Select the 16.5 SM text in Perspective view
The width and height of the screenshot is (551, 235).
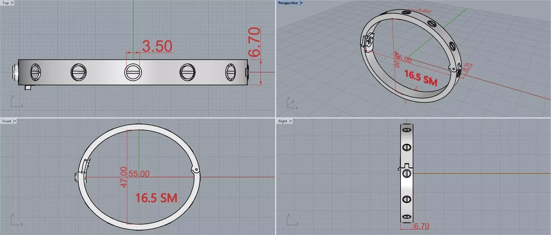421,78
